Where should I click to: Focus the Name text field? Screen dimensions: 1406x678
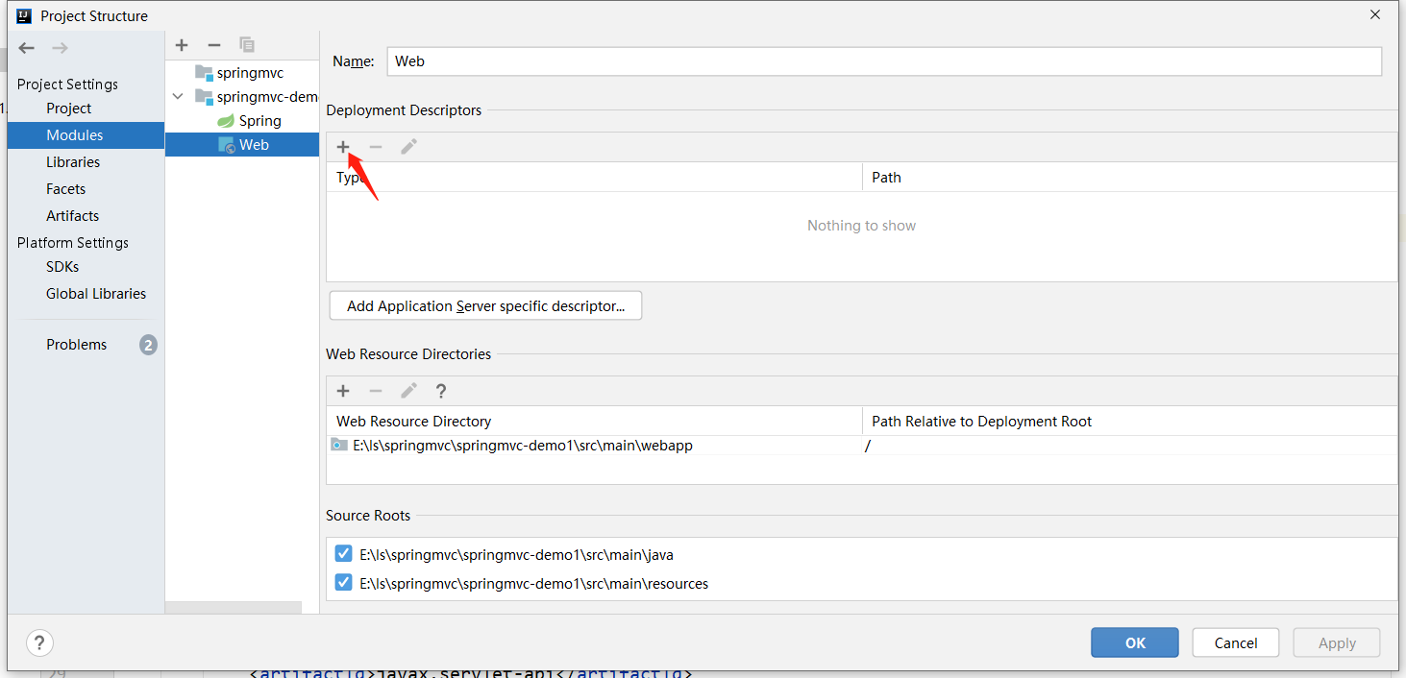(884, 61)
